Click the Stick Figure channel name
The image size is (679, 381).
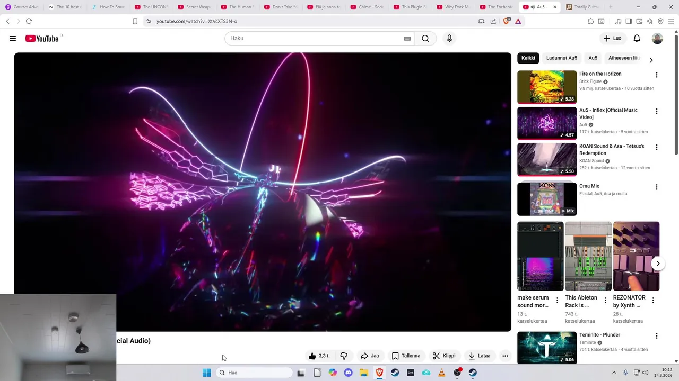coord(590,81)
